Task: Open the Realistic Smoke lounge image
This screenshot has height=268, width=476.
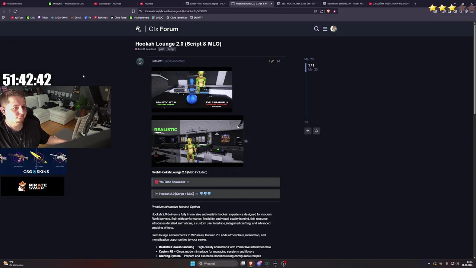Action: (x=197, y=141)
